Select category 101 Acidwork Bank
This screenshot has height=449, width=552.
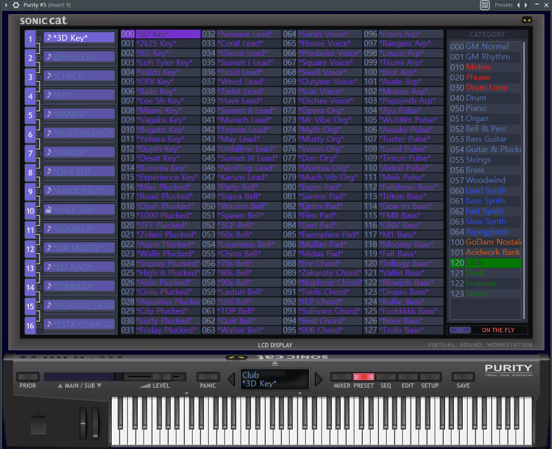coord(485,252)
